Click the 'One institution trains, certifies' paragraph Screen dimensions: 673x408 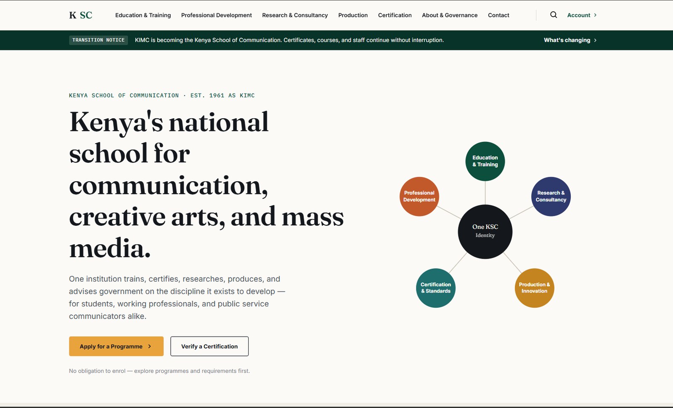click(177, 298)
